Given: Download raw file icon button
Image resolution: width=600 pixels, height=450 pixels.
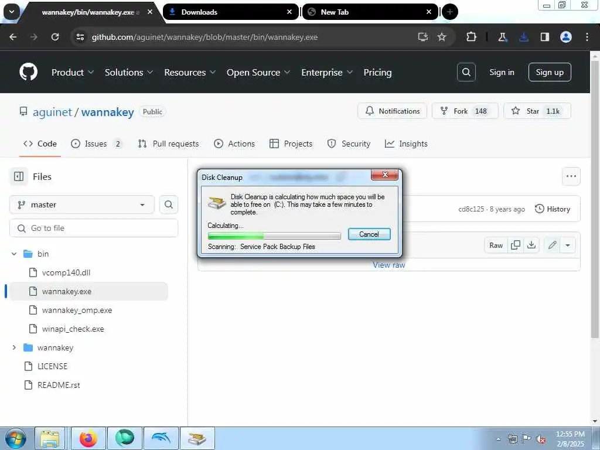Looking at the screenshot, I should (x=531, y=246).
